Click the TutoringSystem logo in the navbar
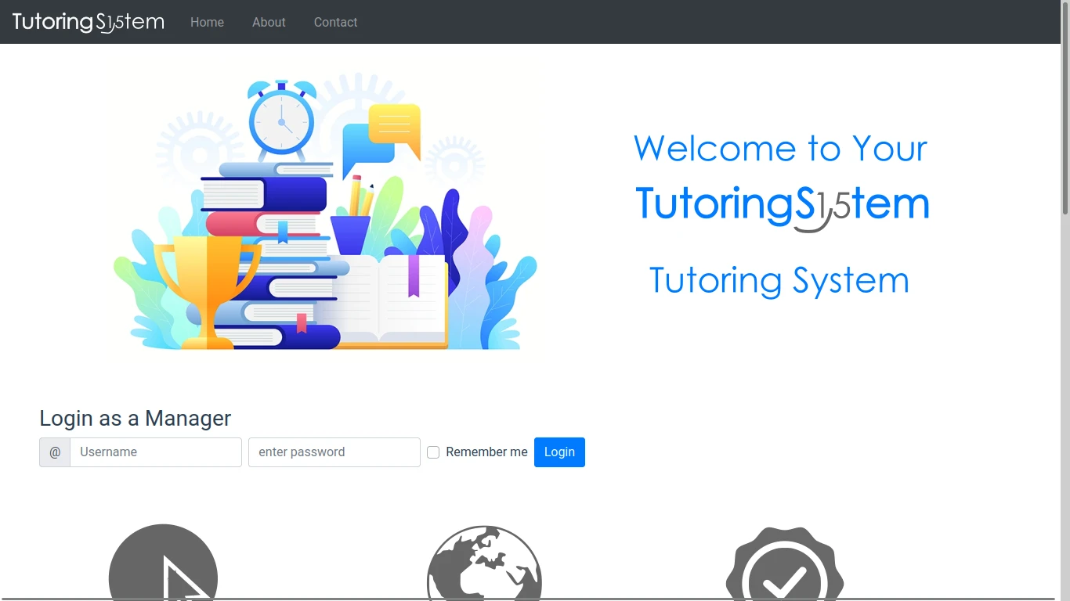 [89, 22]
